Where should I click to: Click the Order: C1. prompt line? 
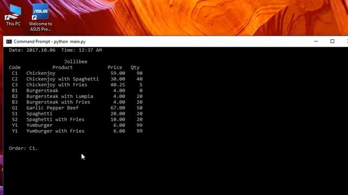click(x=23, y=148)
